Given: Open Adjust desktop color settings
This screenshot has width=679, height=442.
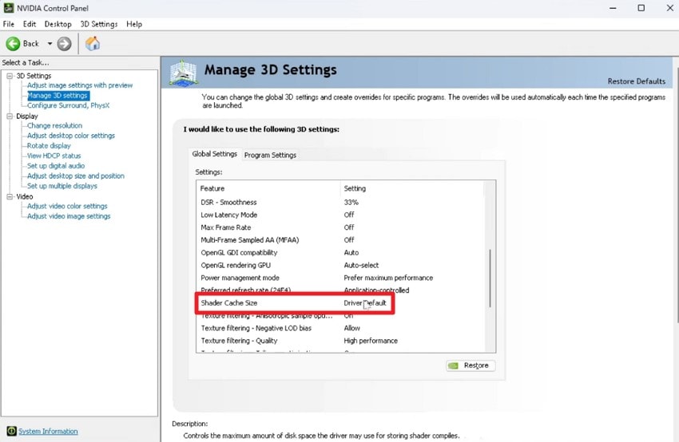Looking at the screenshot, I should tap(71, 136).
